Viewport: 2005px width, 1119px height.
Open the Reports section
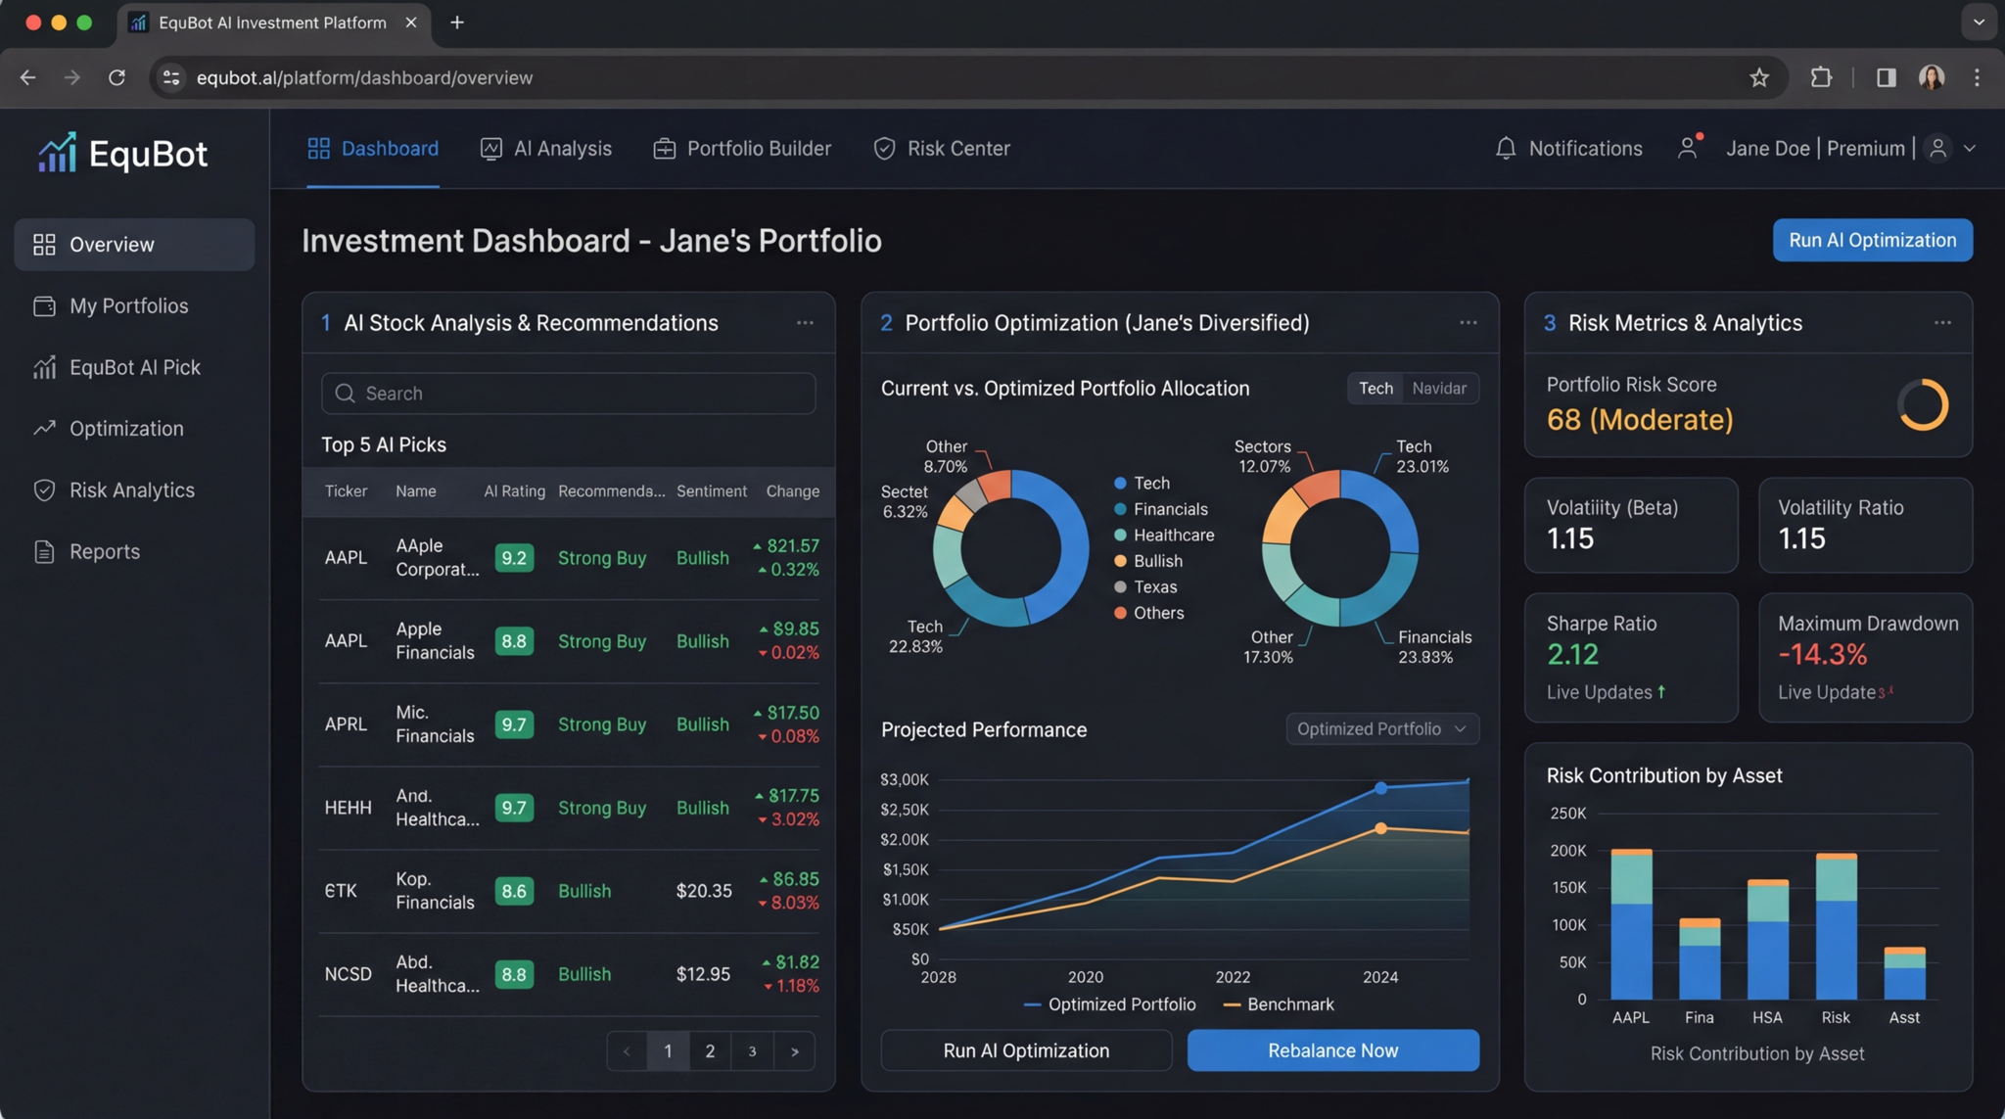[104, 551]
